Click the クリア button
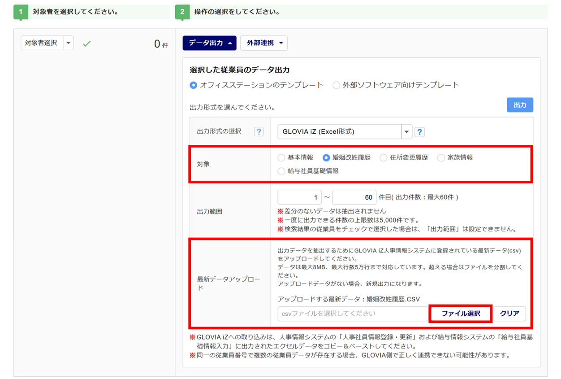 509,314
